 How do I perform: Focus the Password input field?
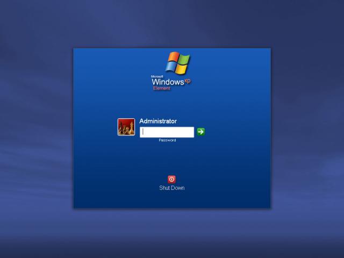pos(167,132)
